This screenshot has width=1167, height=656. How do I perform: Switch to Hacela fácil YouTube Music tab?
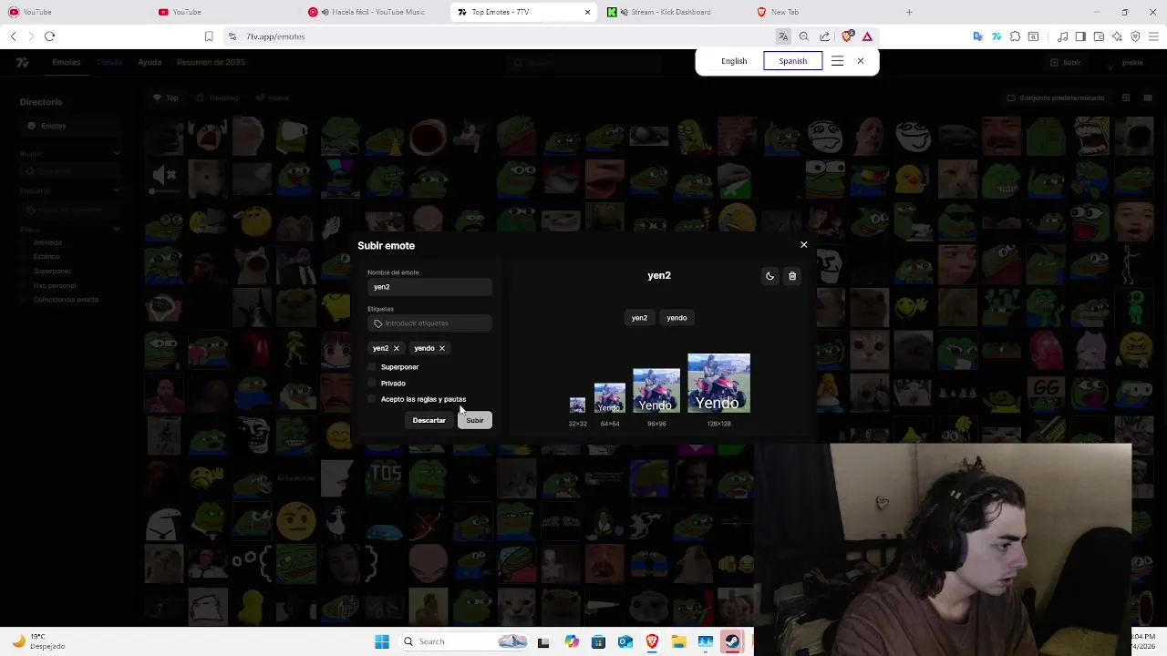pyautogui.click(x=371, y=12)
